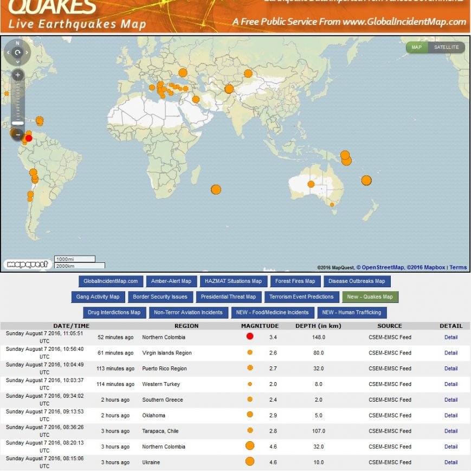
Task: Click the magnitude dot in the Virgin Islands Region row
Action: point(250,352)
